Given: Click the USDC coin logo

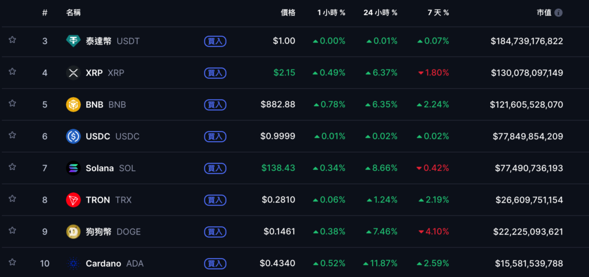Looking at the screenshot, I should click(x=74, y=136).
